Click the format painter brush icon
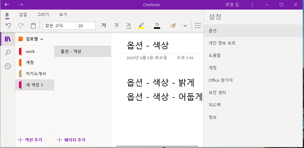Viewport: 304px width, 148px height. pyautogui.click(x=173, y=26)
